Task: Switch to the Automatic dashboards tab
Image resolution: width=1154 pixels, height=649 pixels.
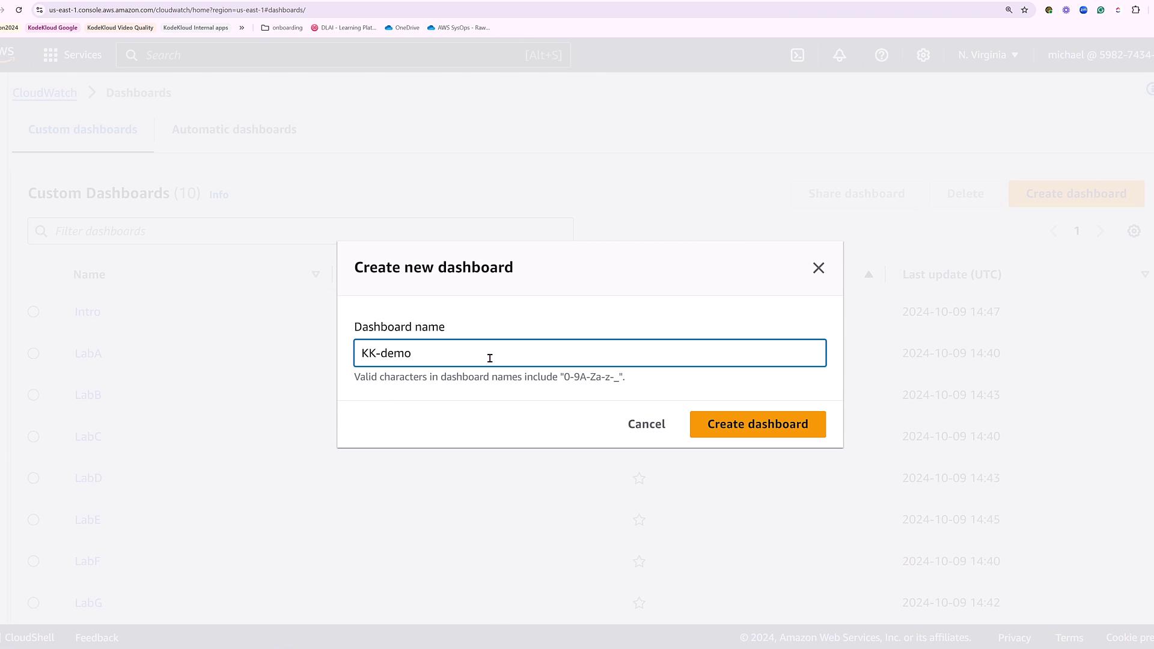Action: point(234,130)
